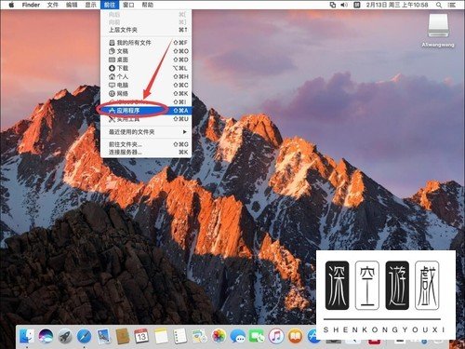
Task: Choose 上层文件夹 from the menu
Action: pos(146,30)
